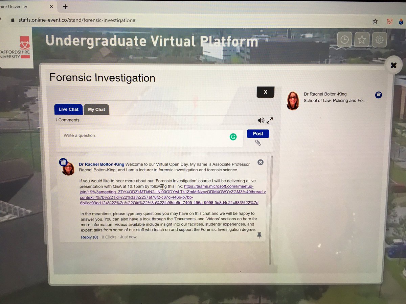Post the question
The height and width of the screenshot is (304, 406).
point(258,133)
